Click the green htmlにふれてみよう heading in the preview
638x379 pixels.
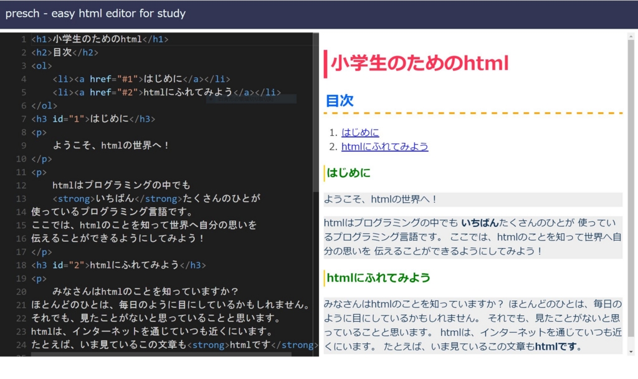pos(378,277)
